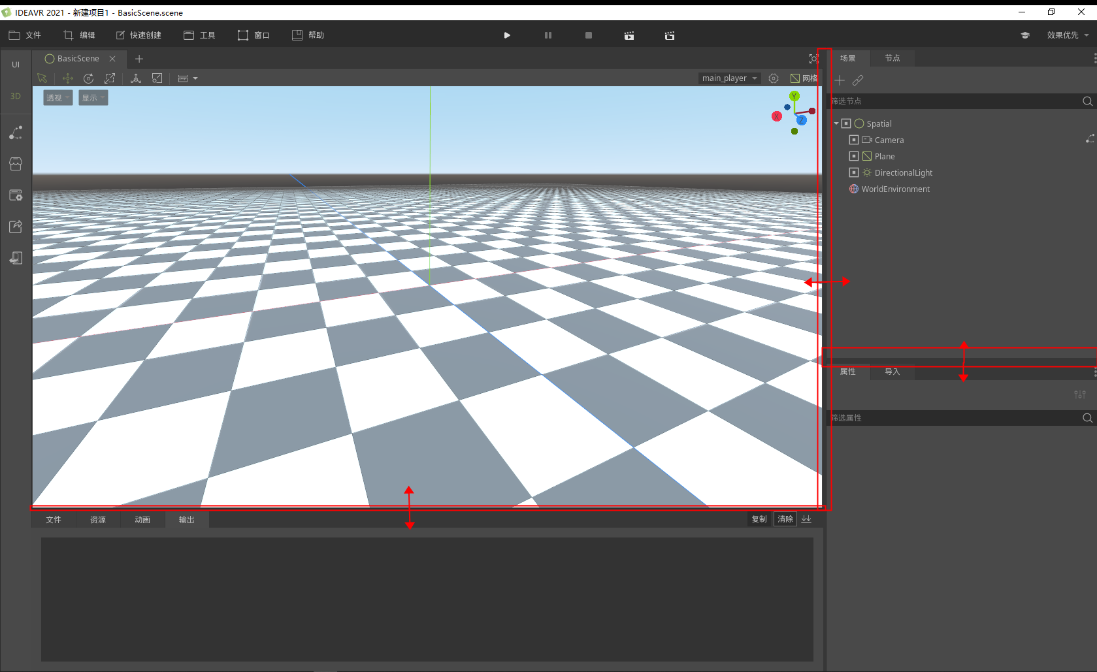Collapse the Spatial tree node
This screenshot has width=1097, height=672.
836,123
